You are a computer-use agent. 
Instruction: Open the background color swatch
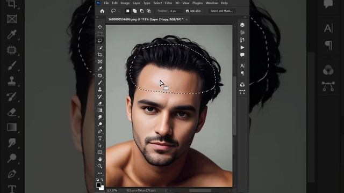(102, 188)
